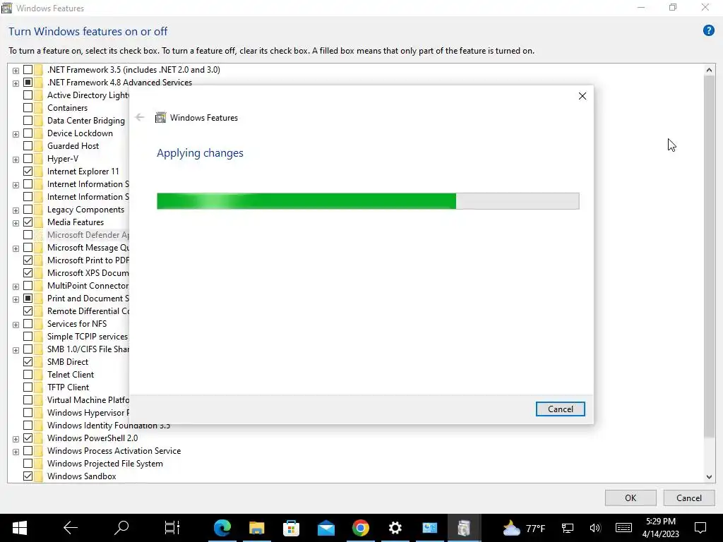Toggle the Containers checkbox

click(28, 108)
